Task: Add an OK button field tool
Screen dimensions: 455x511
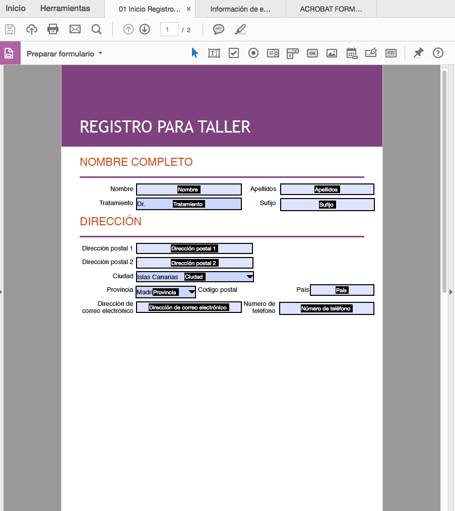Action: click(312, 53)
